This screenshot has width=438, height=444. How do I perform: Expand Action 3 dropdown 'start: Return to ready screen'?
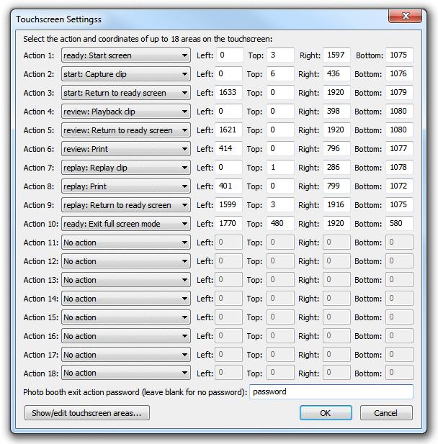pos(126,93)
